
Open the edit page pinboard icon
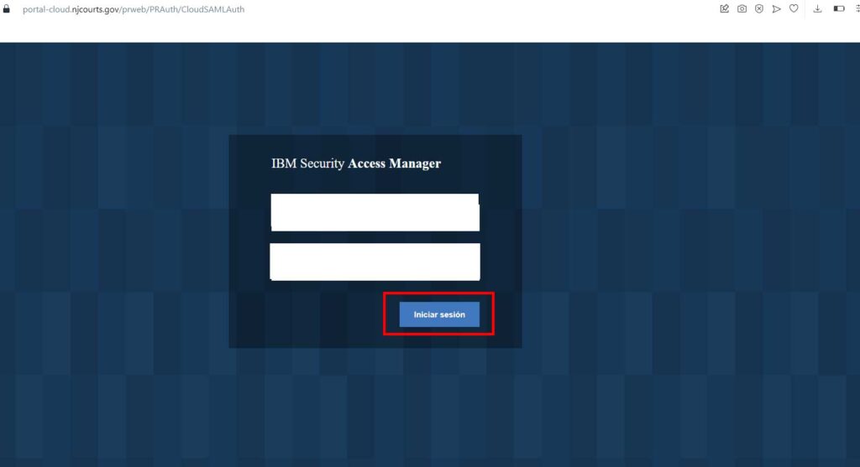click(x=725, y=9)
